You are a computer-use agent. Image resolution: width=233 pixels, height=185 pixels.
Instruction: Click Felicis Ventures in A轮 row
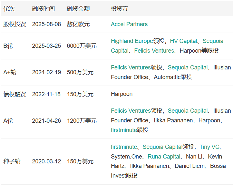point(131,111)
